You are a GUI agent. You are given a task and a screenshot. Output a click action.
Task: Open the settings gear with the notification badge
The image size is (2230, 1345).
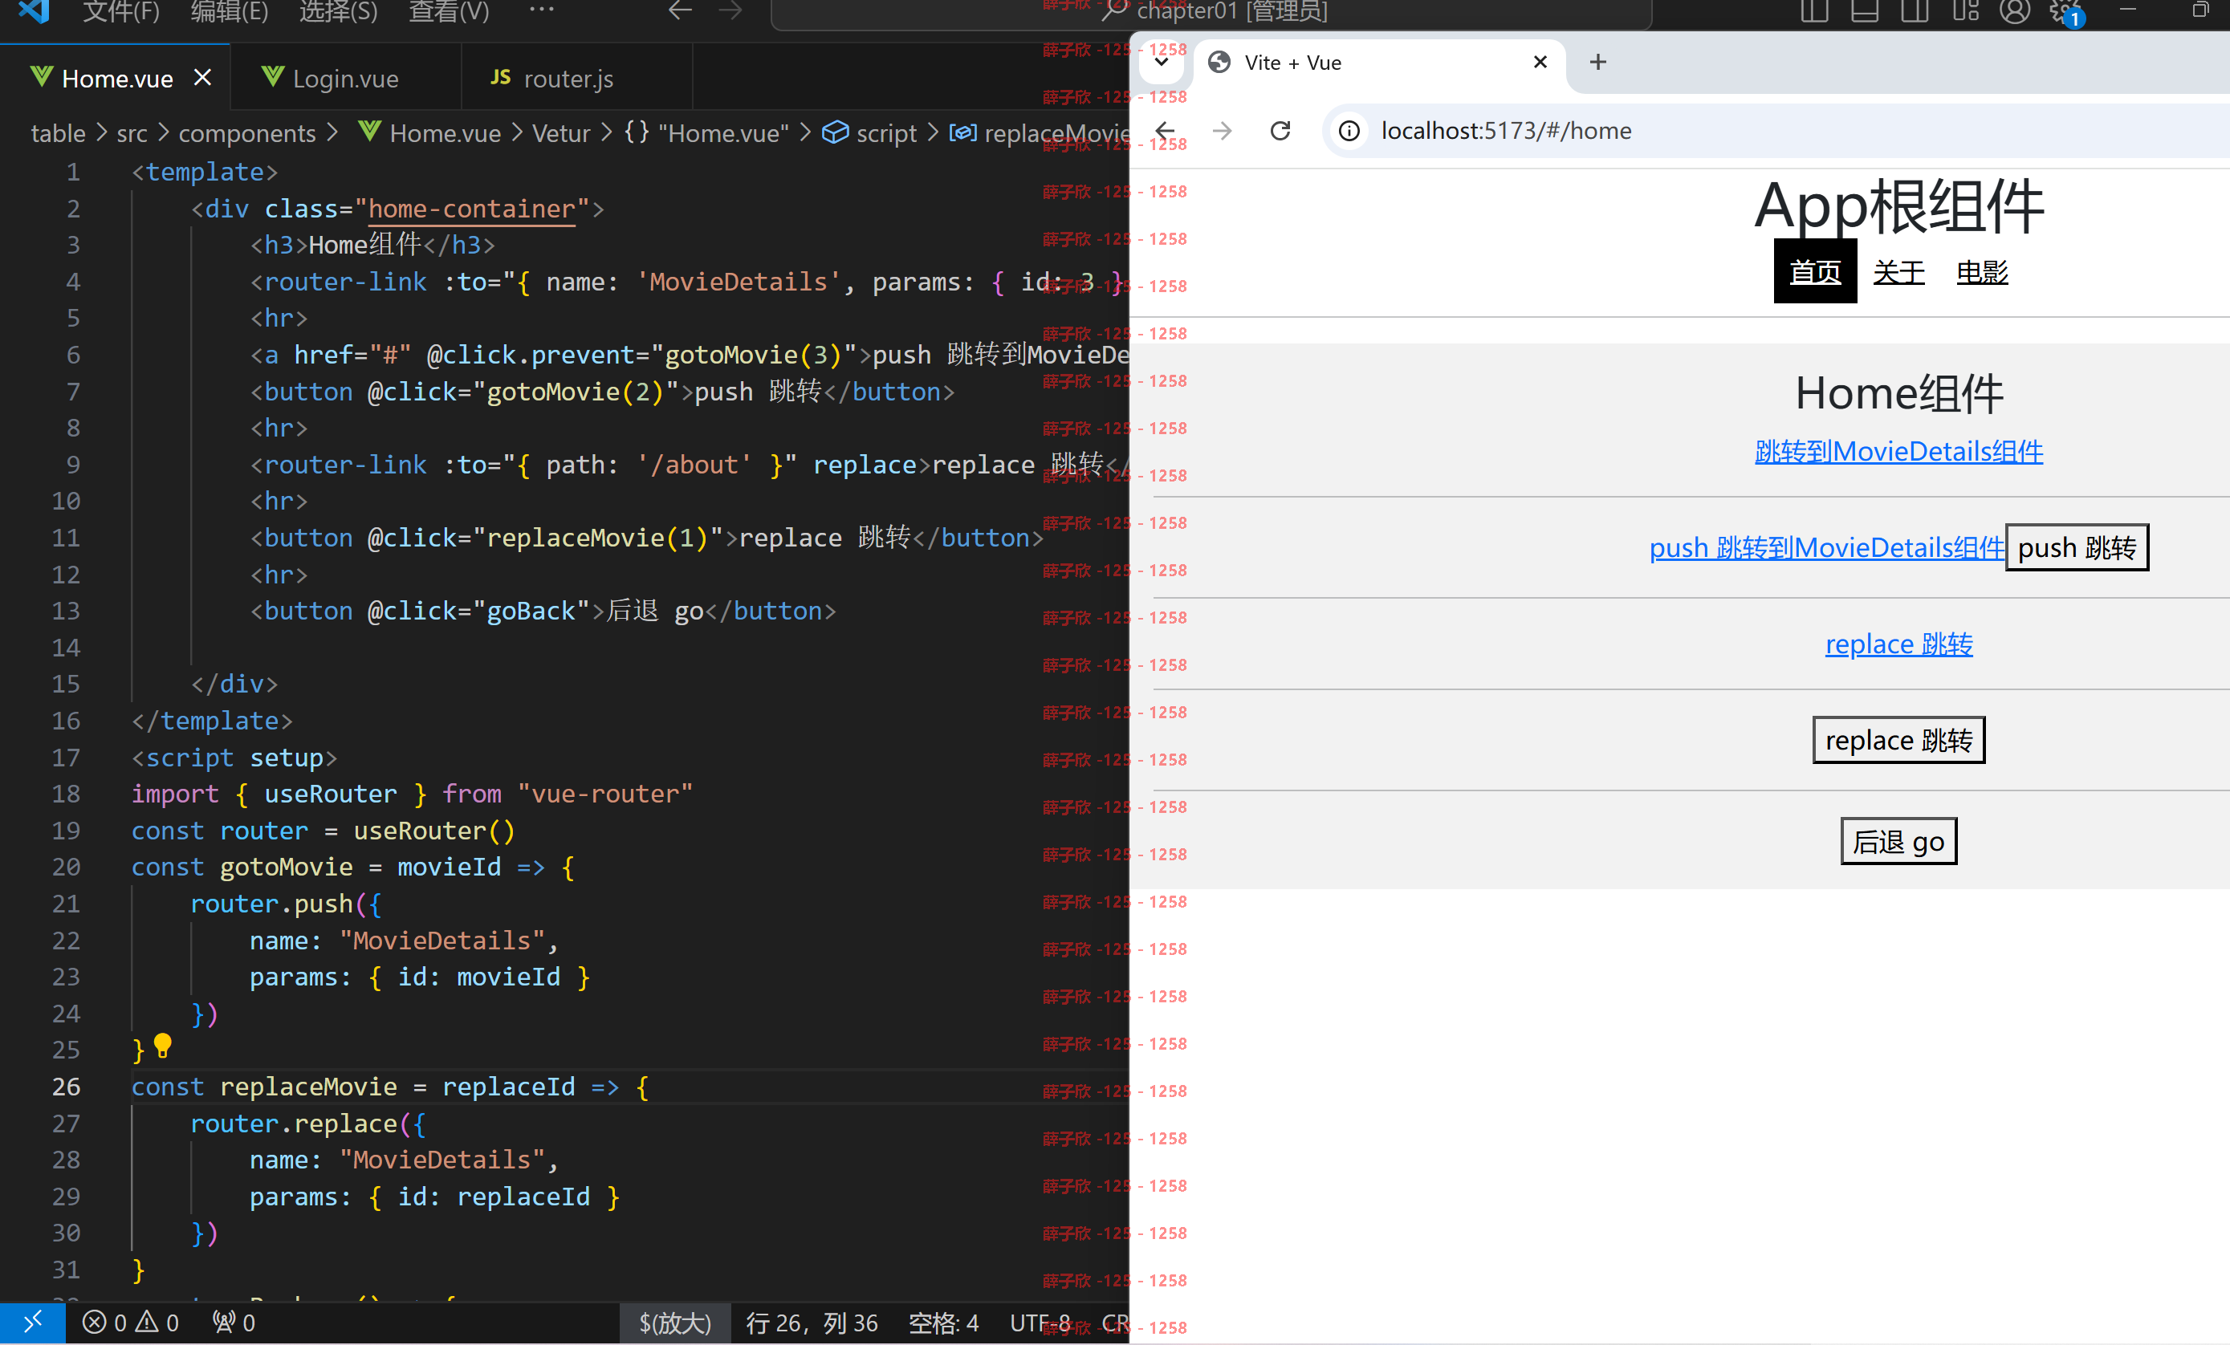click(2065, 12)
